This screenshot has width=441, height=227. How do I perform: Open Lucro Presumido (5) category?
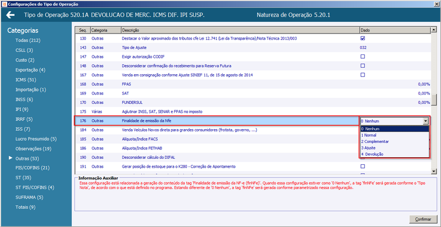36,139
